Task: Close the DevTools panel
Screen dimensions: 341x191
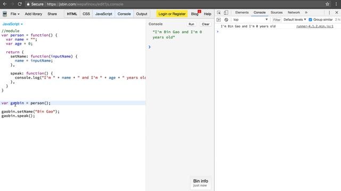Action: (x=337, y=13)
